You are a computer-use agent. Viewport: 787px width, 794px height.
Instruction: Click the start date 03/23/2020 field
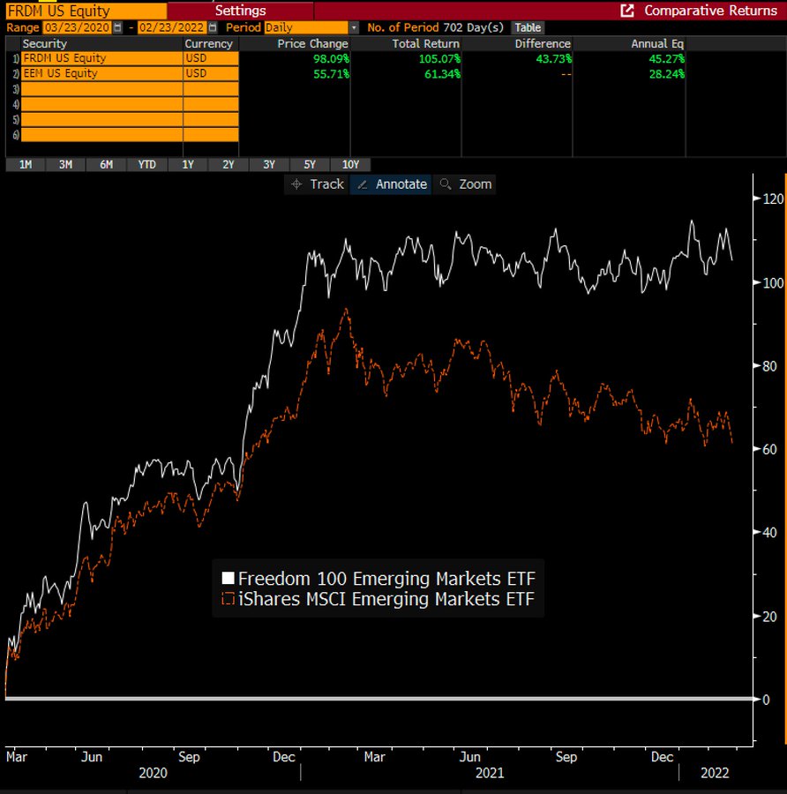coord(77,28)
